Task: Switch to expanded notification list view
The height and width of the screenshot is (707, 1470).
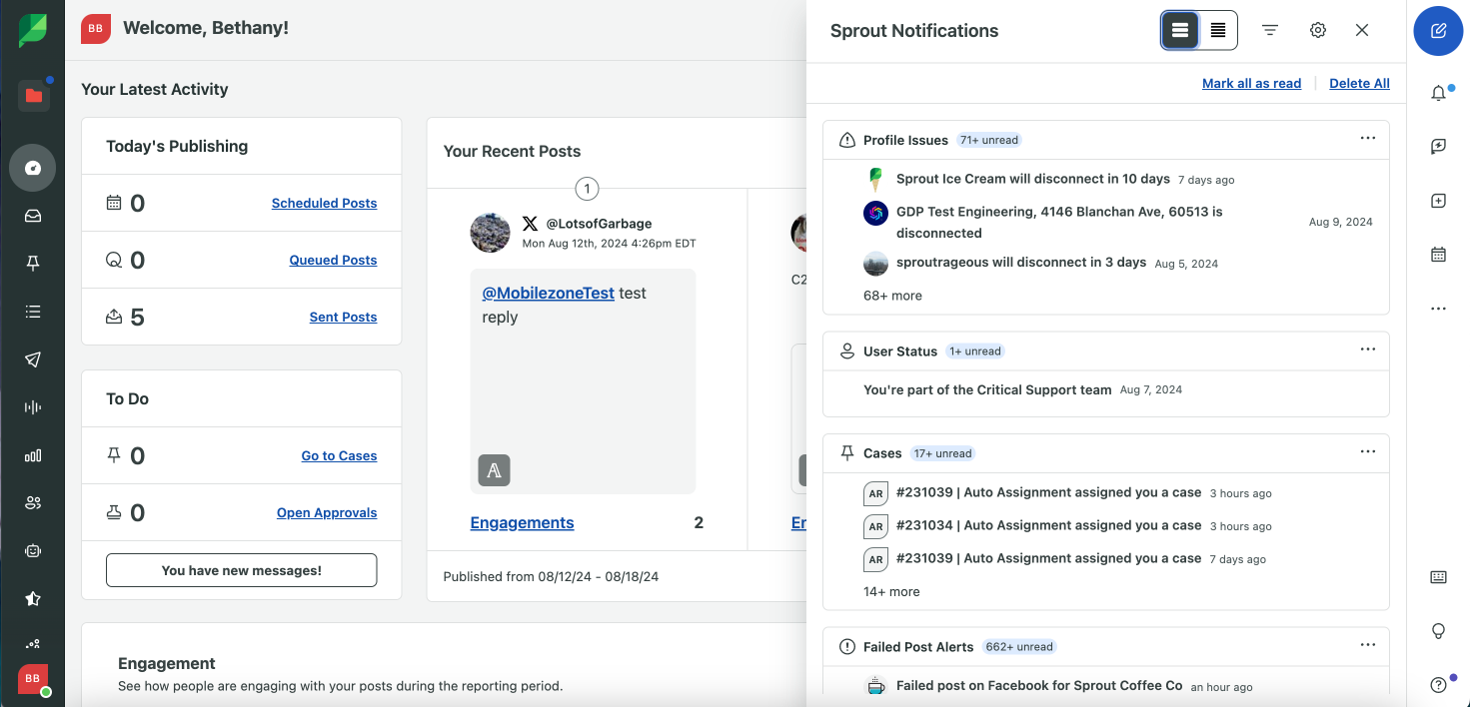Action: [1179, 30]
